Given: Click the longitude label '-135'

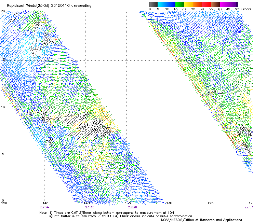Looking at the screenshot, I should [x=126, y=203].
